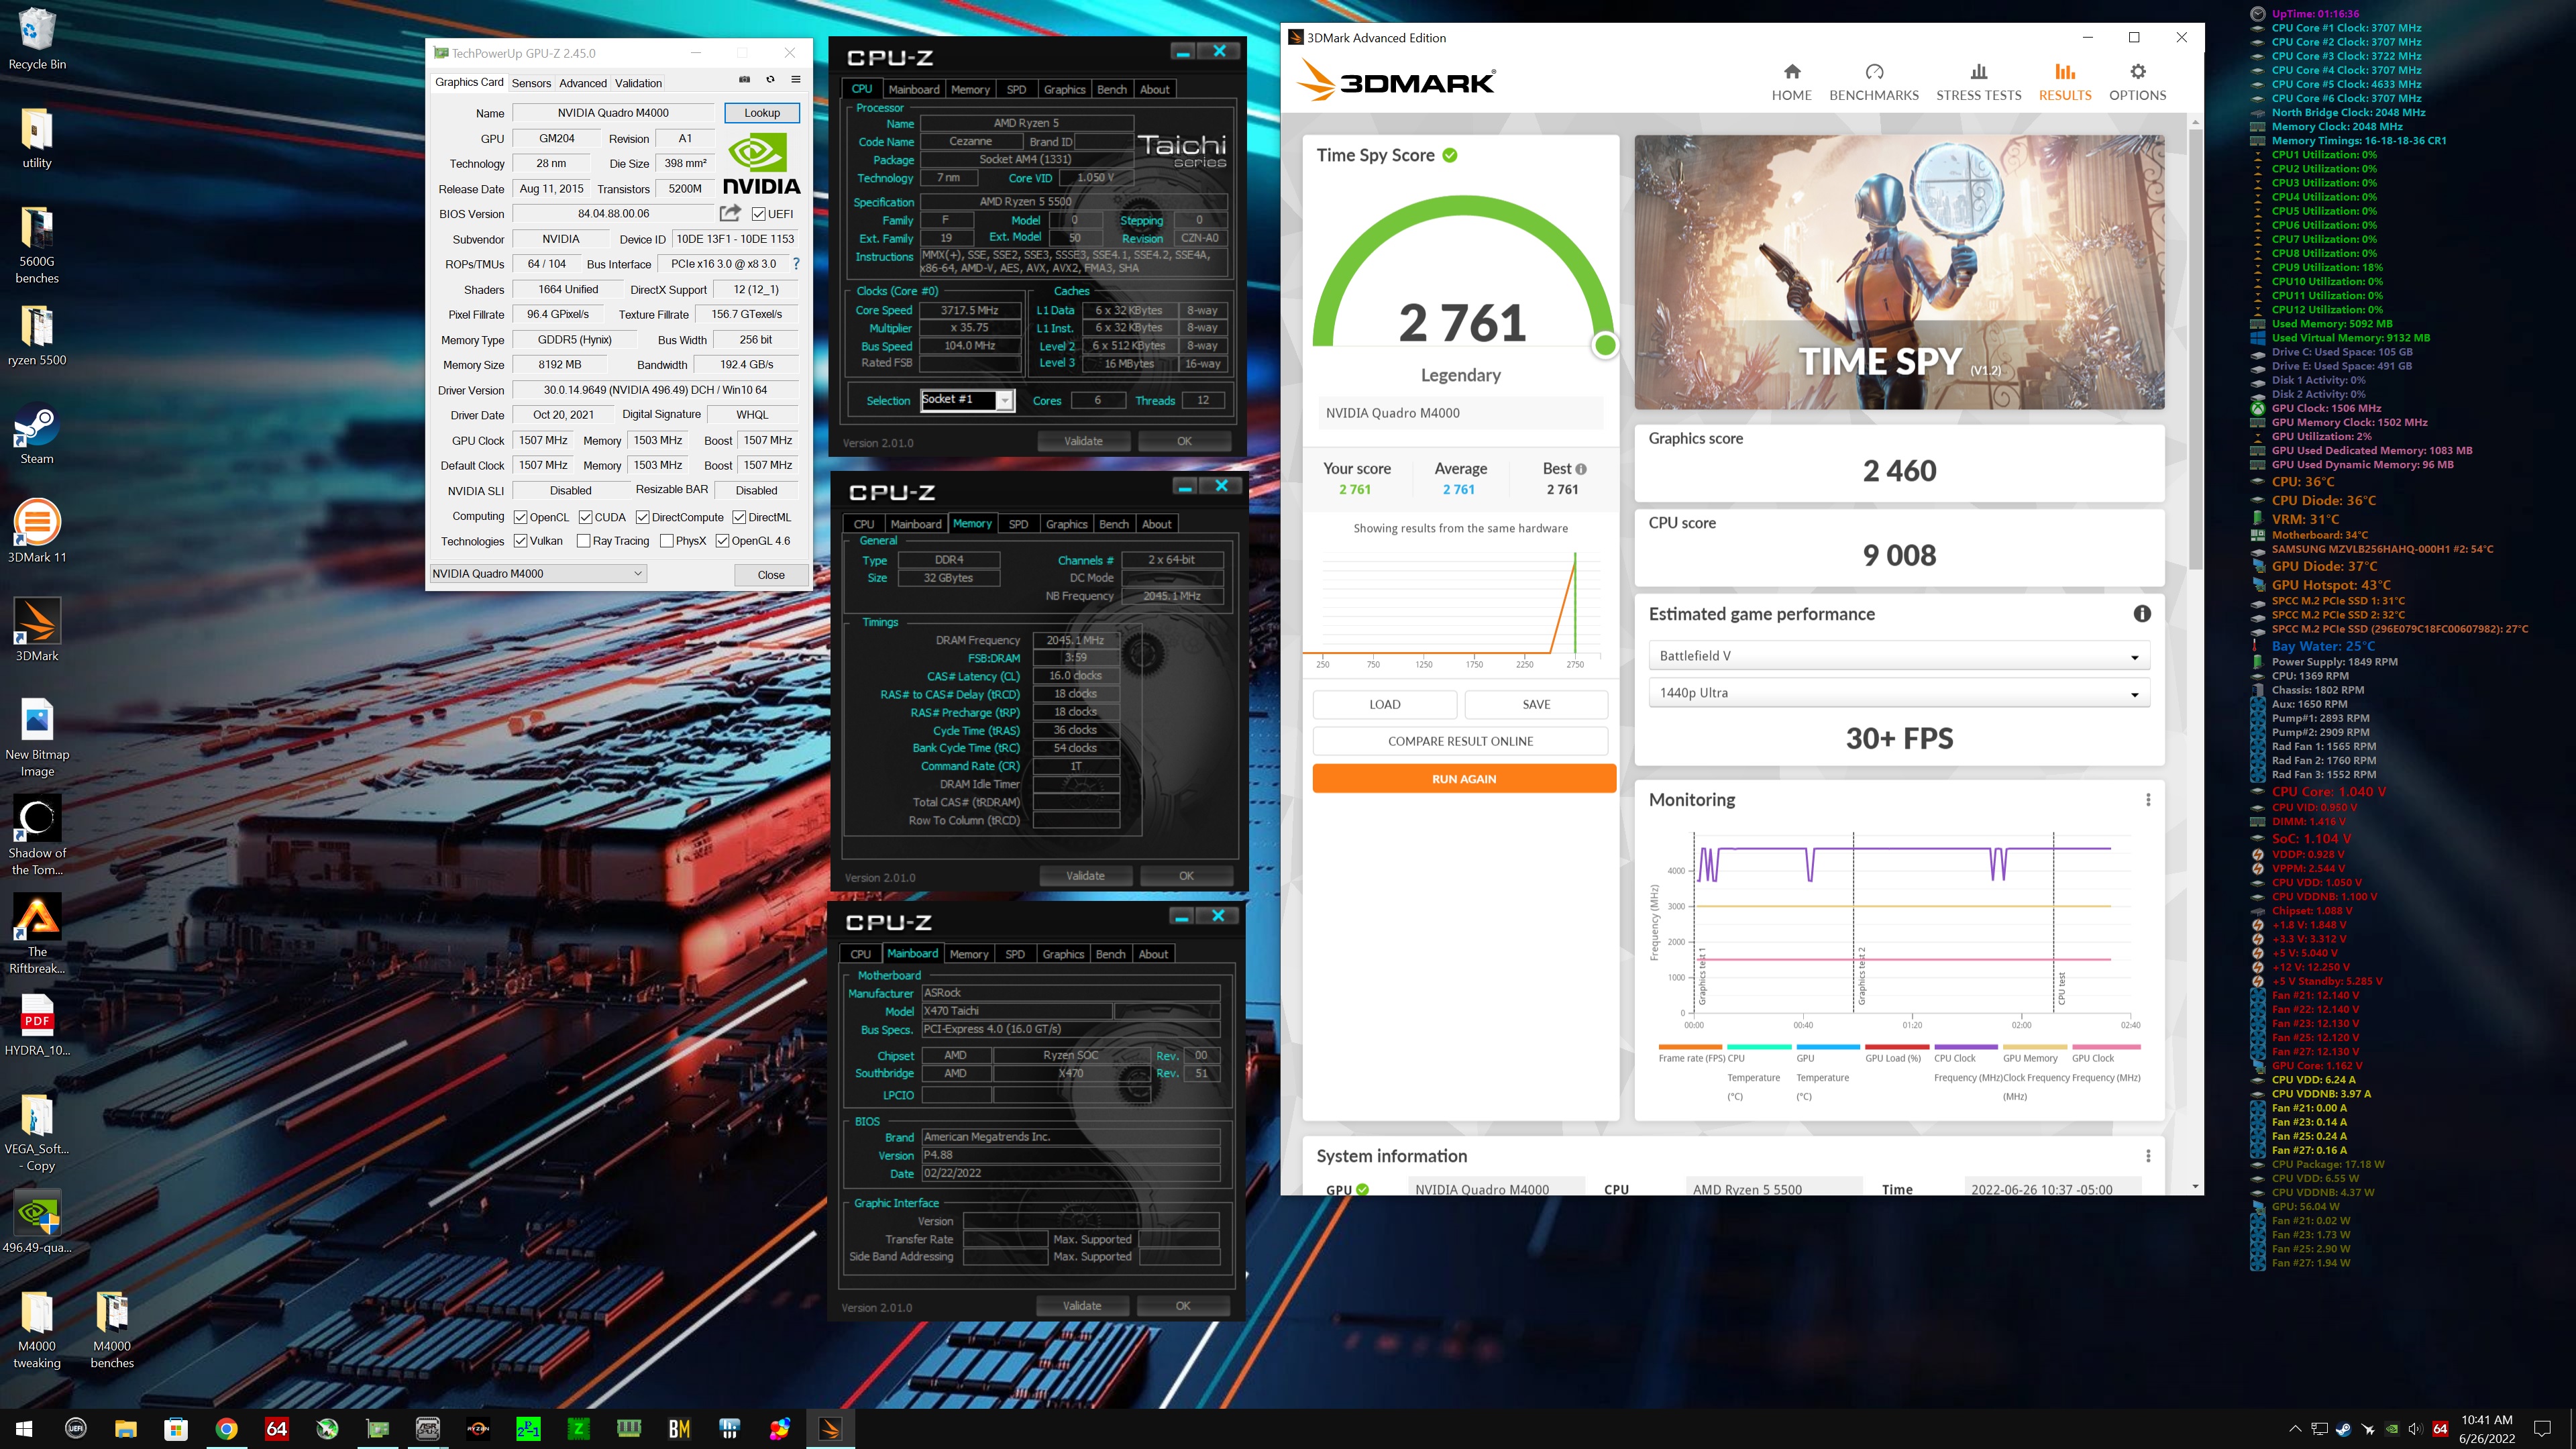The width and height of the screenshot is (2576, 1449).
Task: Click COMPARE RESULT ONLINE
Action: [x=1460, y=741]
